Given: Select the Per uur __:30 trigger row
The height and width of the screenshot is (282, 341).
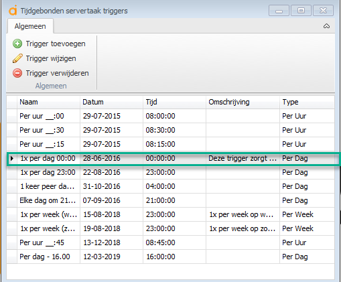Looking at the screenshot, I should click(170, 130).
